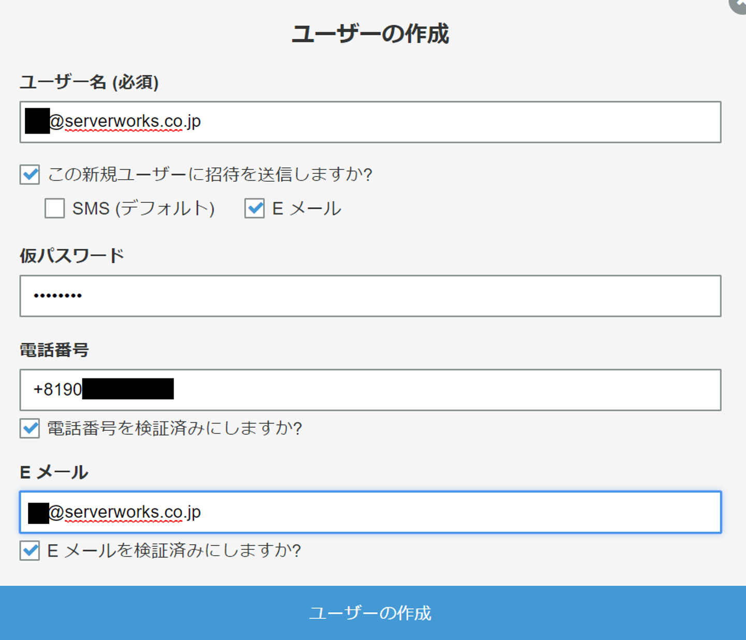Click the ユーザー名 input field

tap(370, 122)
